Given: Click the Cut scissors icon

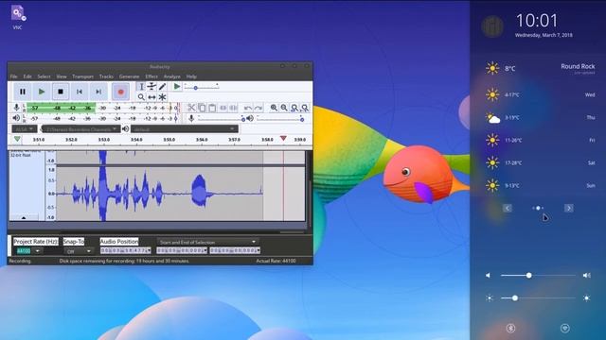Looking at the screenshot, I should (191, 108).
